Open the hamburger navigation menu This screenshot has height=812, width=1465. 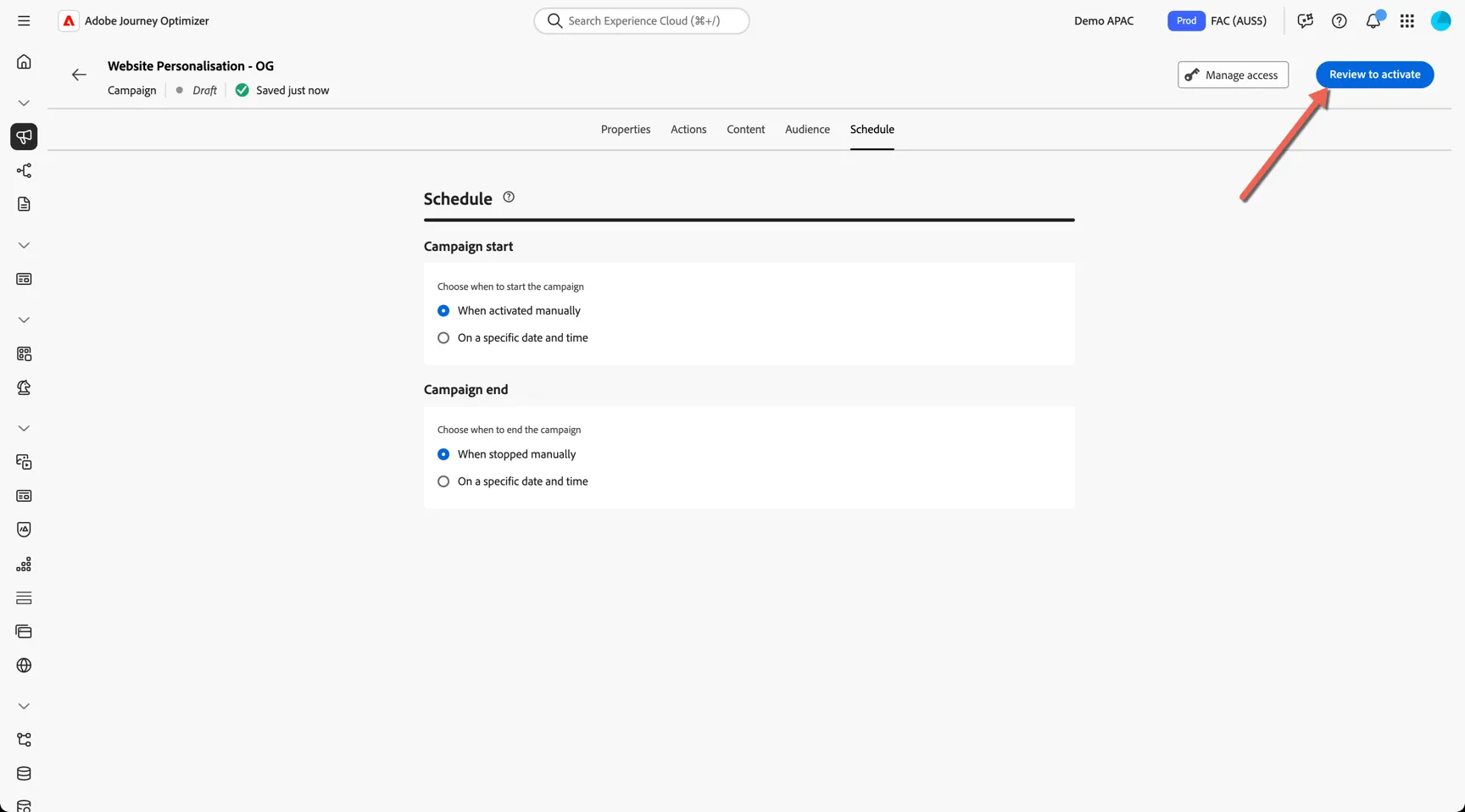[x=24, y=20]
